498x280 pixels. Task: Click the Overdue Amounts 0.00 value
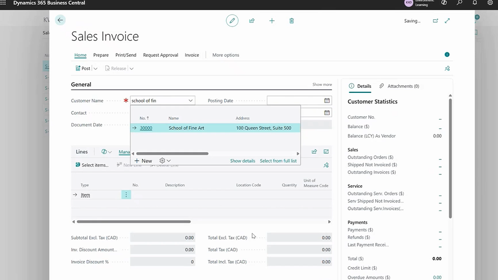[437, 277]
